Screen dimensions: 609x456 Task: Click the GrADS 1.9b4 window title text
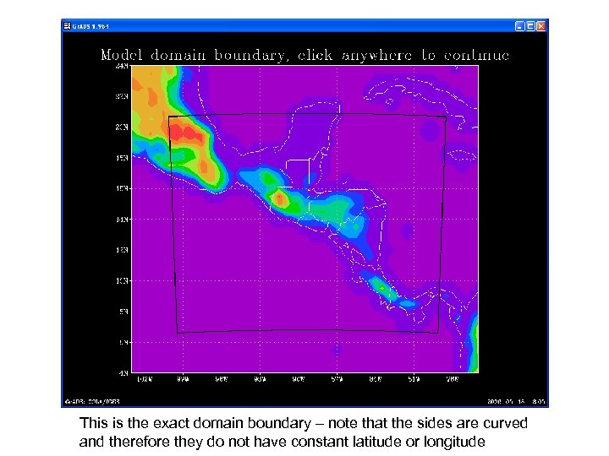(91, 26)
